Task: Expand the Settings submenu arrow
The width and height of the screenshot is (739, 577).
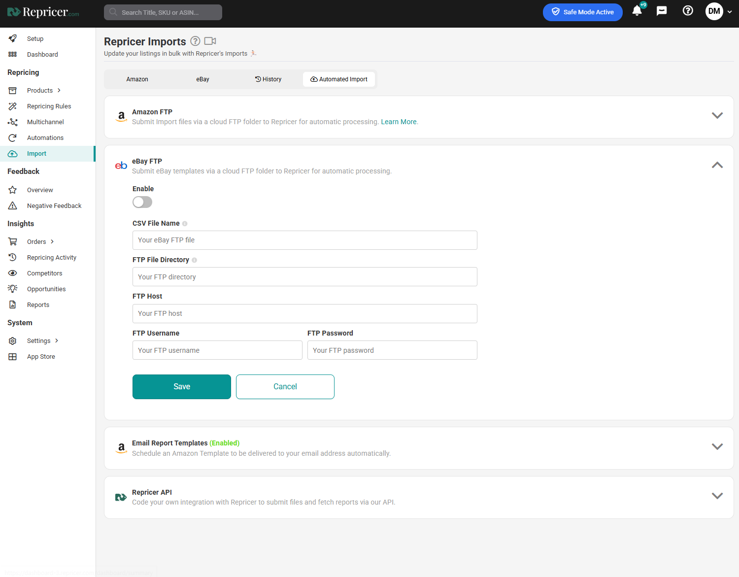Action: click(x=57, y=340)
